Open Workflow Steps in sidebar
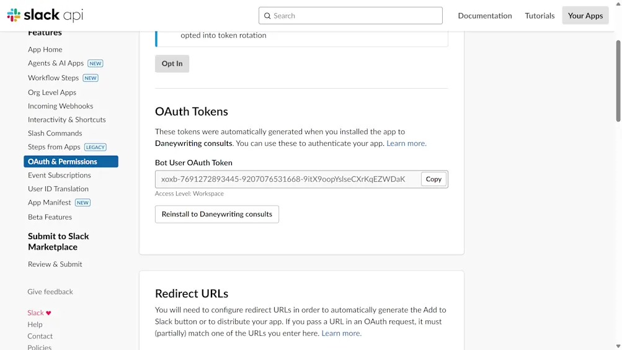The height and width of the screenshot is (350, 622). [53, 78]
